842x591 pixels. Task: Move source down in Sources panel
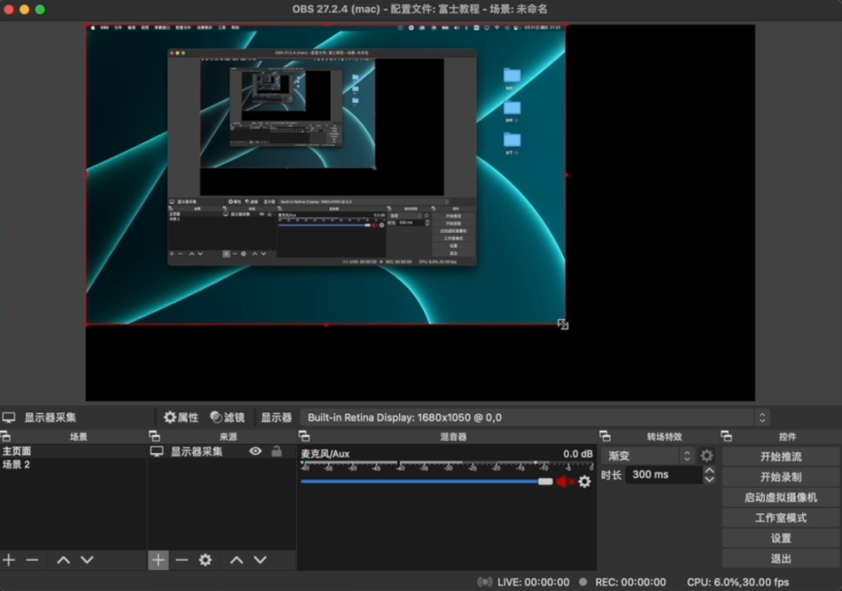(260, 561)
